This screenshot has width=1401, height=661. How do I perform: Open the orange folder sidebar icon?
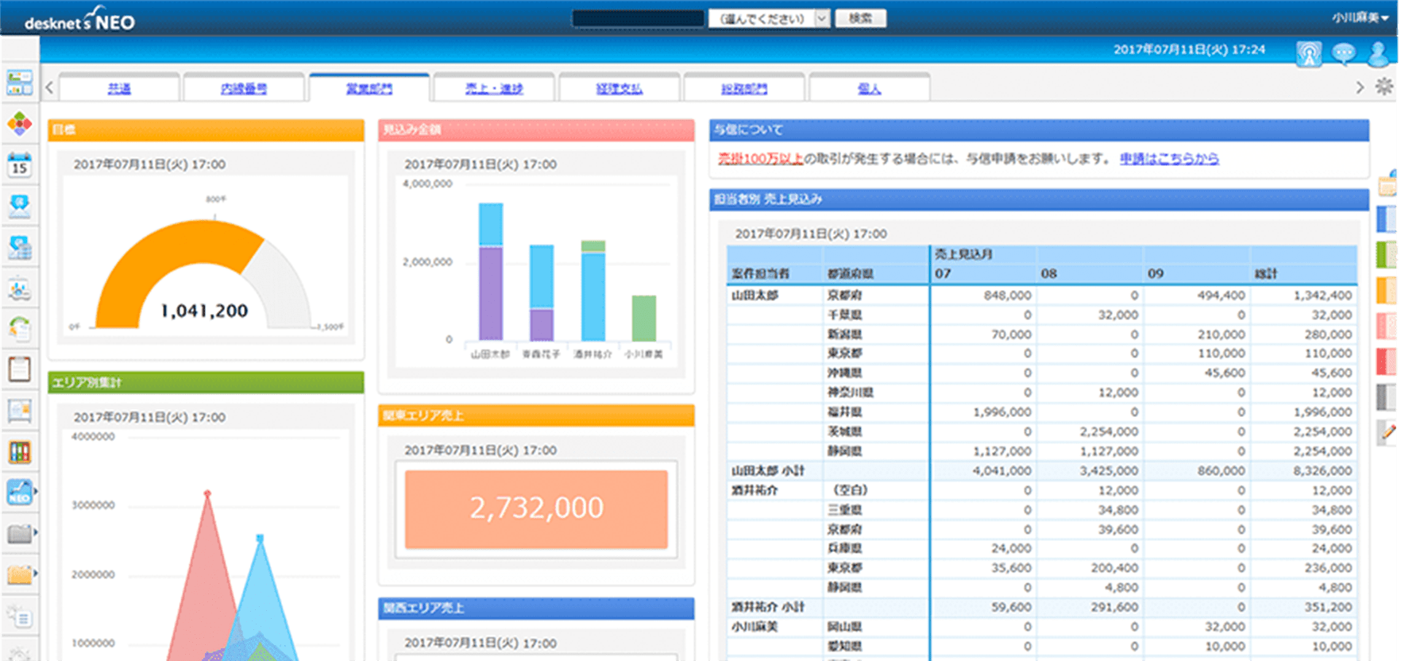pyautogui.click(x=19, y=574)
